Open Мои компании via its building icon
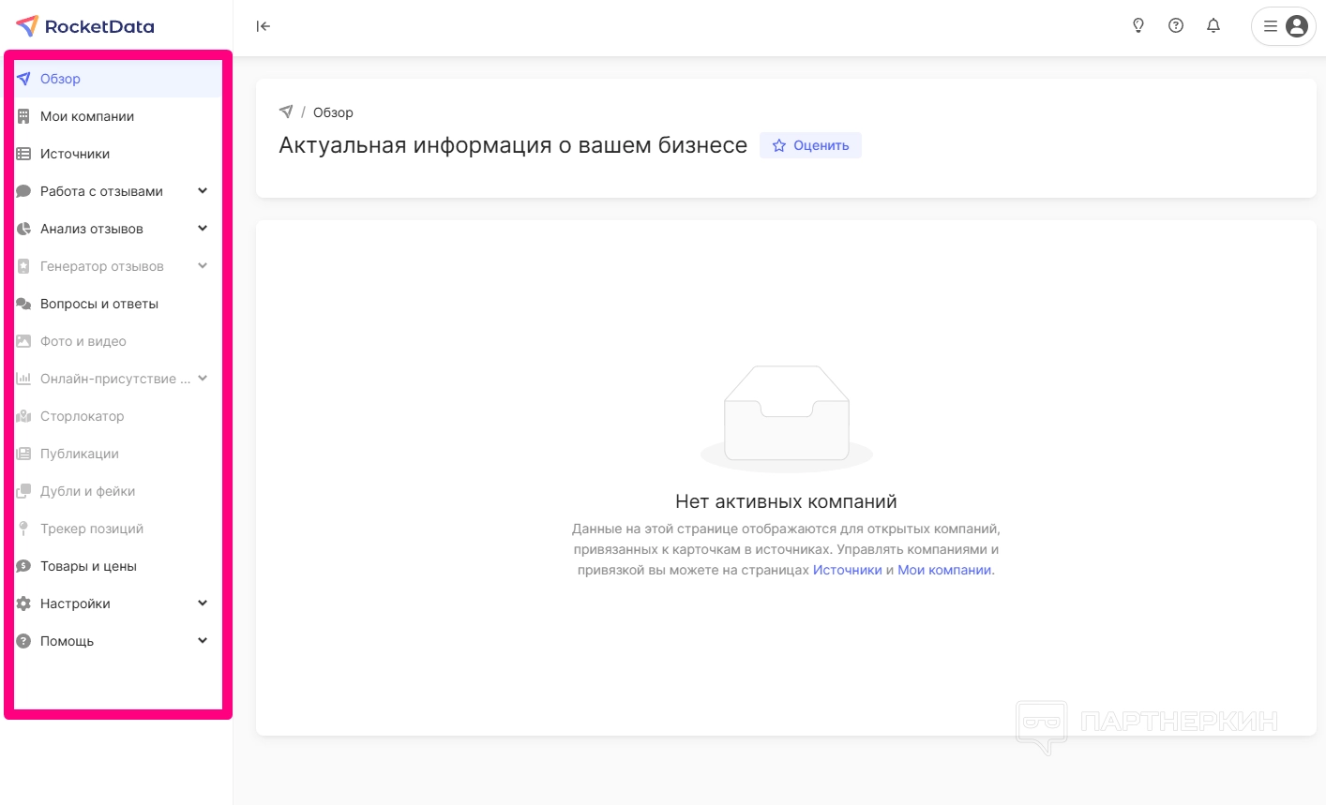 [x=23, y=116]
